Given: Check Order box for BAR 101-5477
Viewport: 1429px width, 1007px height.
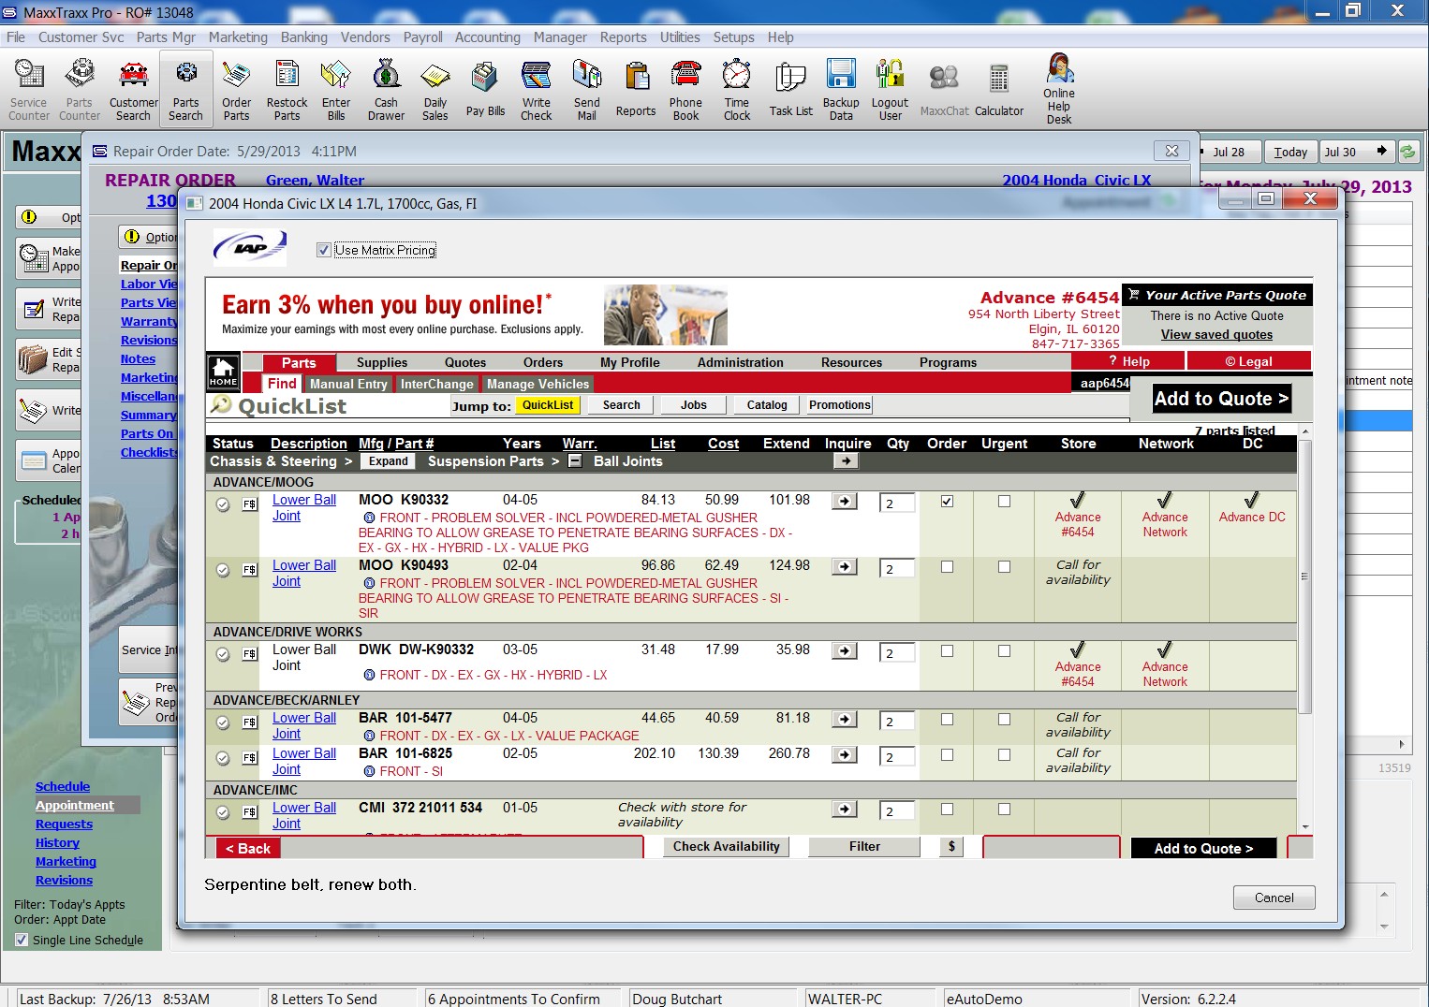Looking at the screenshot, I should point(947,720).
